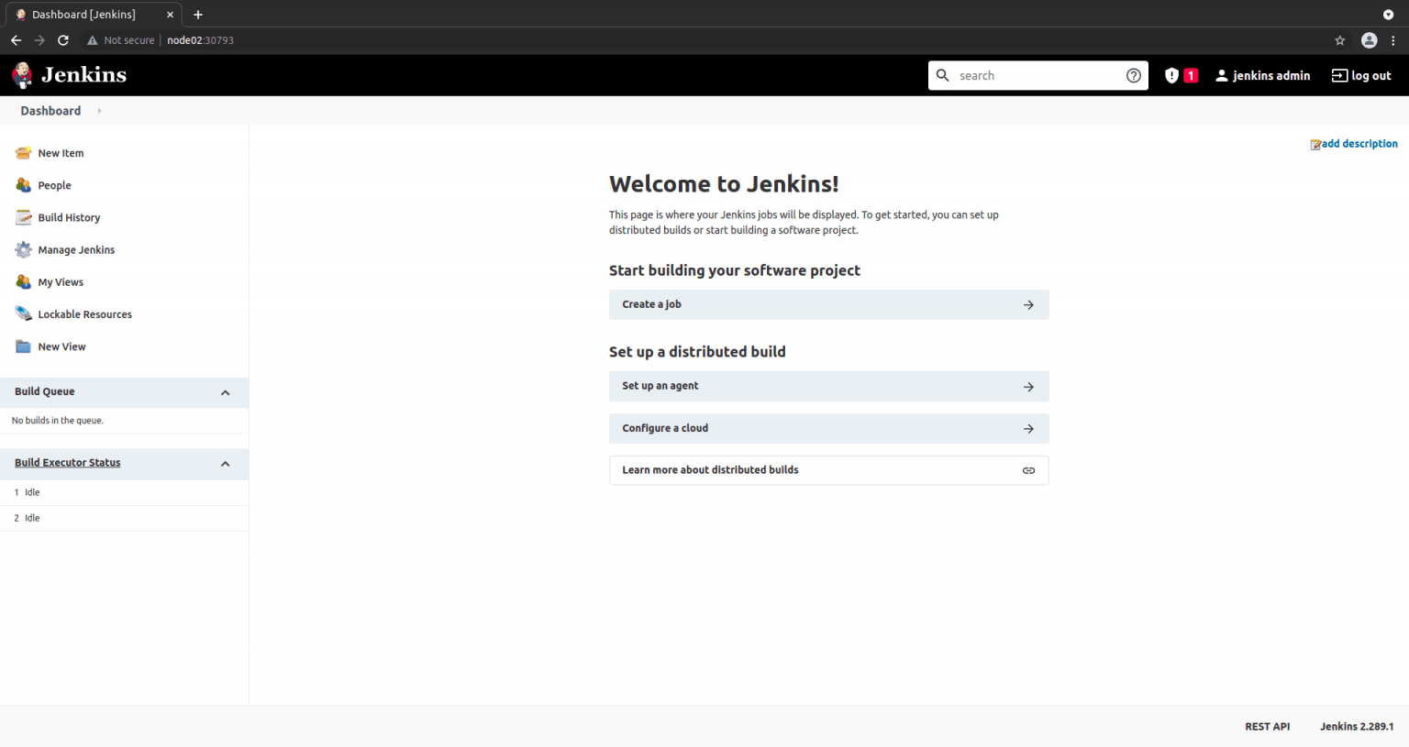Image resolution: width=1409 pixels, height=747 pixels.
Task: Open New View via folder icon
Action: [23, 346]
